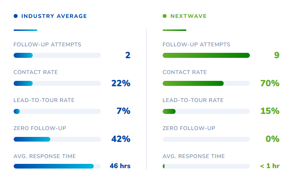Click Industry Average zero follow-up bar

coord(57,139)
